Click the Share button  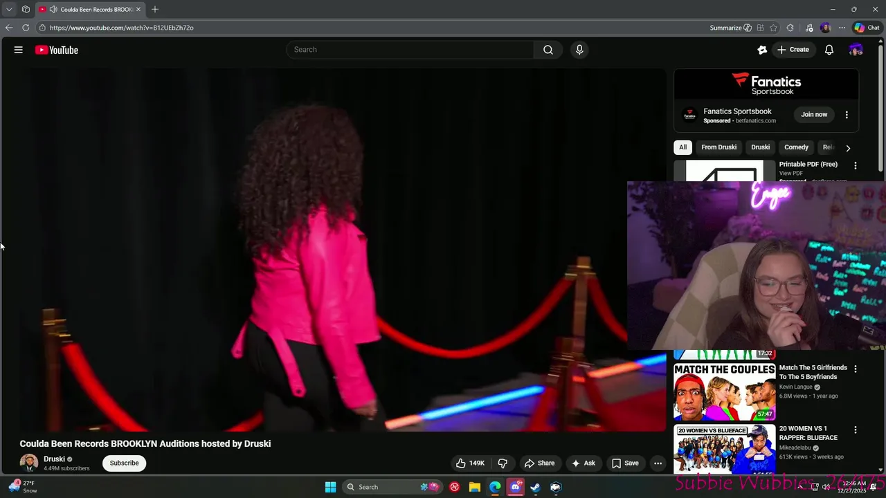click(x=539, y=463)
